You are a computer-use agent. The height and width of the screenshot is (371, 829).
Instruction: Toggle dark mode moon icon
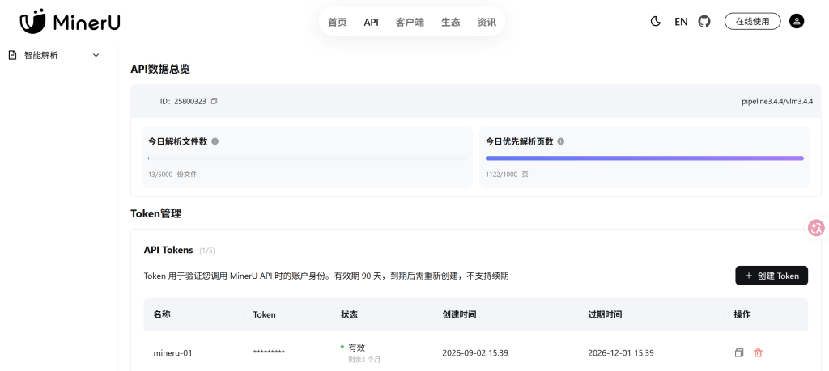(x=656, y=22)
